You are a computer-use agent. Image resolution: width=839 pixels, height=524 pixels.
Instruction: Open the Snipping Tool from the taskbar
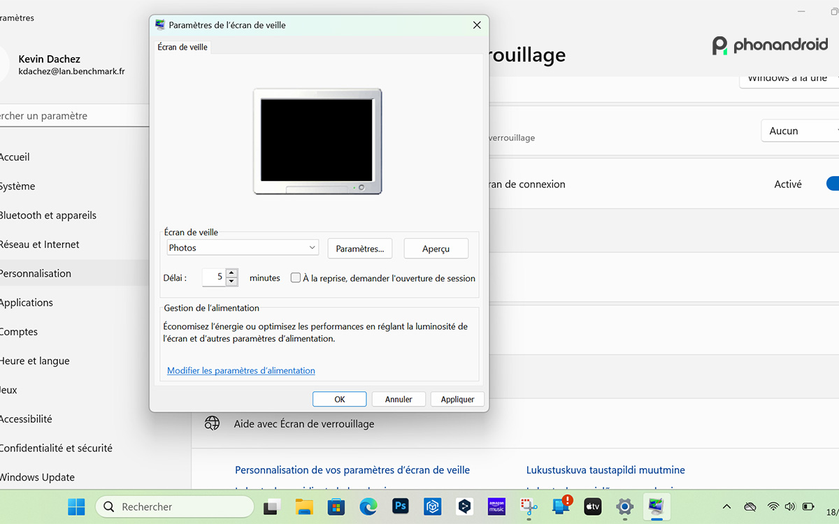[528, 507]
